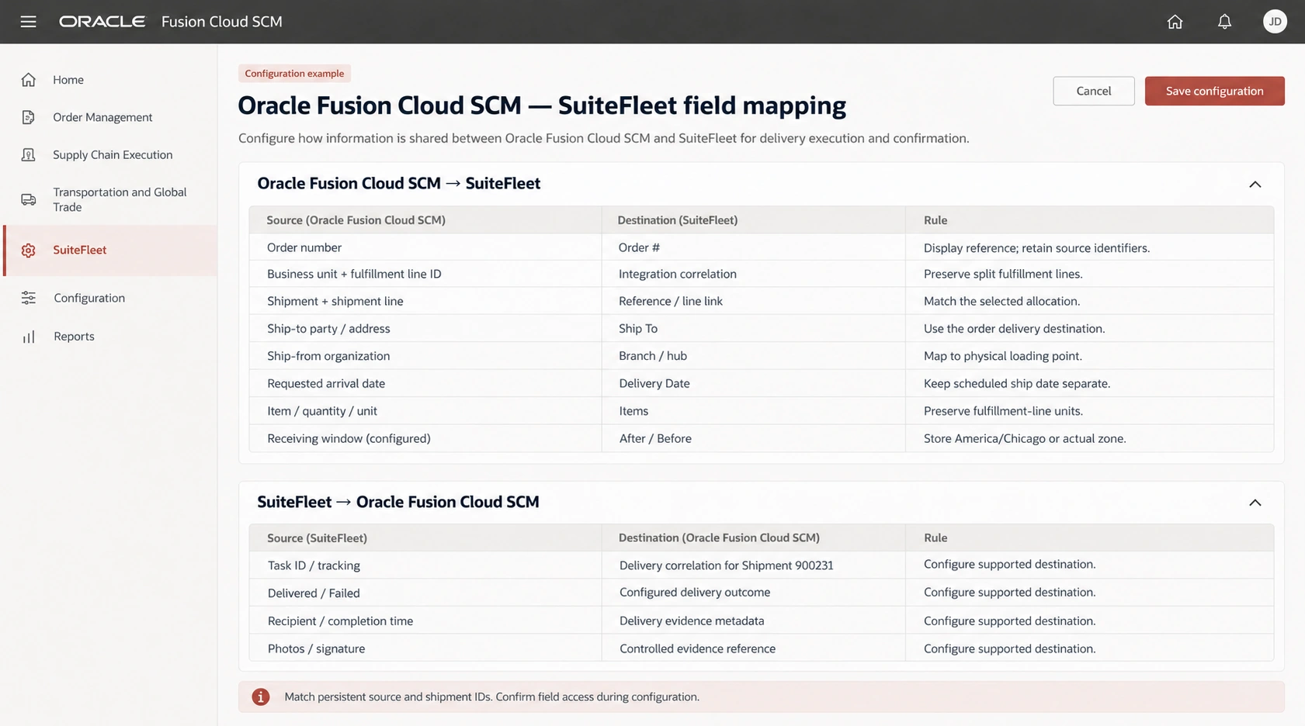
Task: Select SuiteFleet in sidebar
Action: coord(110,251)
